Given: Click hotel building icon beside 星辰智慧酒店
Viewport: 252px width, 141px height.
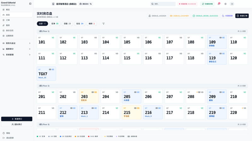Looking at the screenshot, I should coord(53,4).
